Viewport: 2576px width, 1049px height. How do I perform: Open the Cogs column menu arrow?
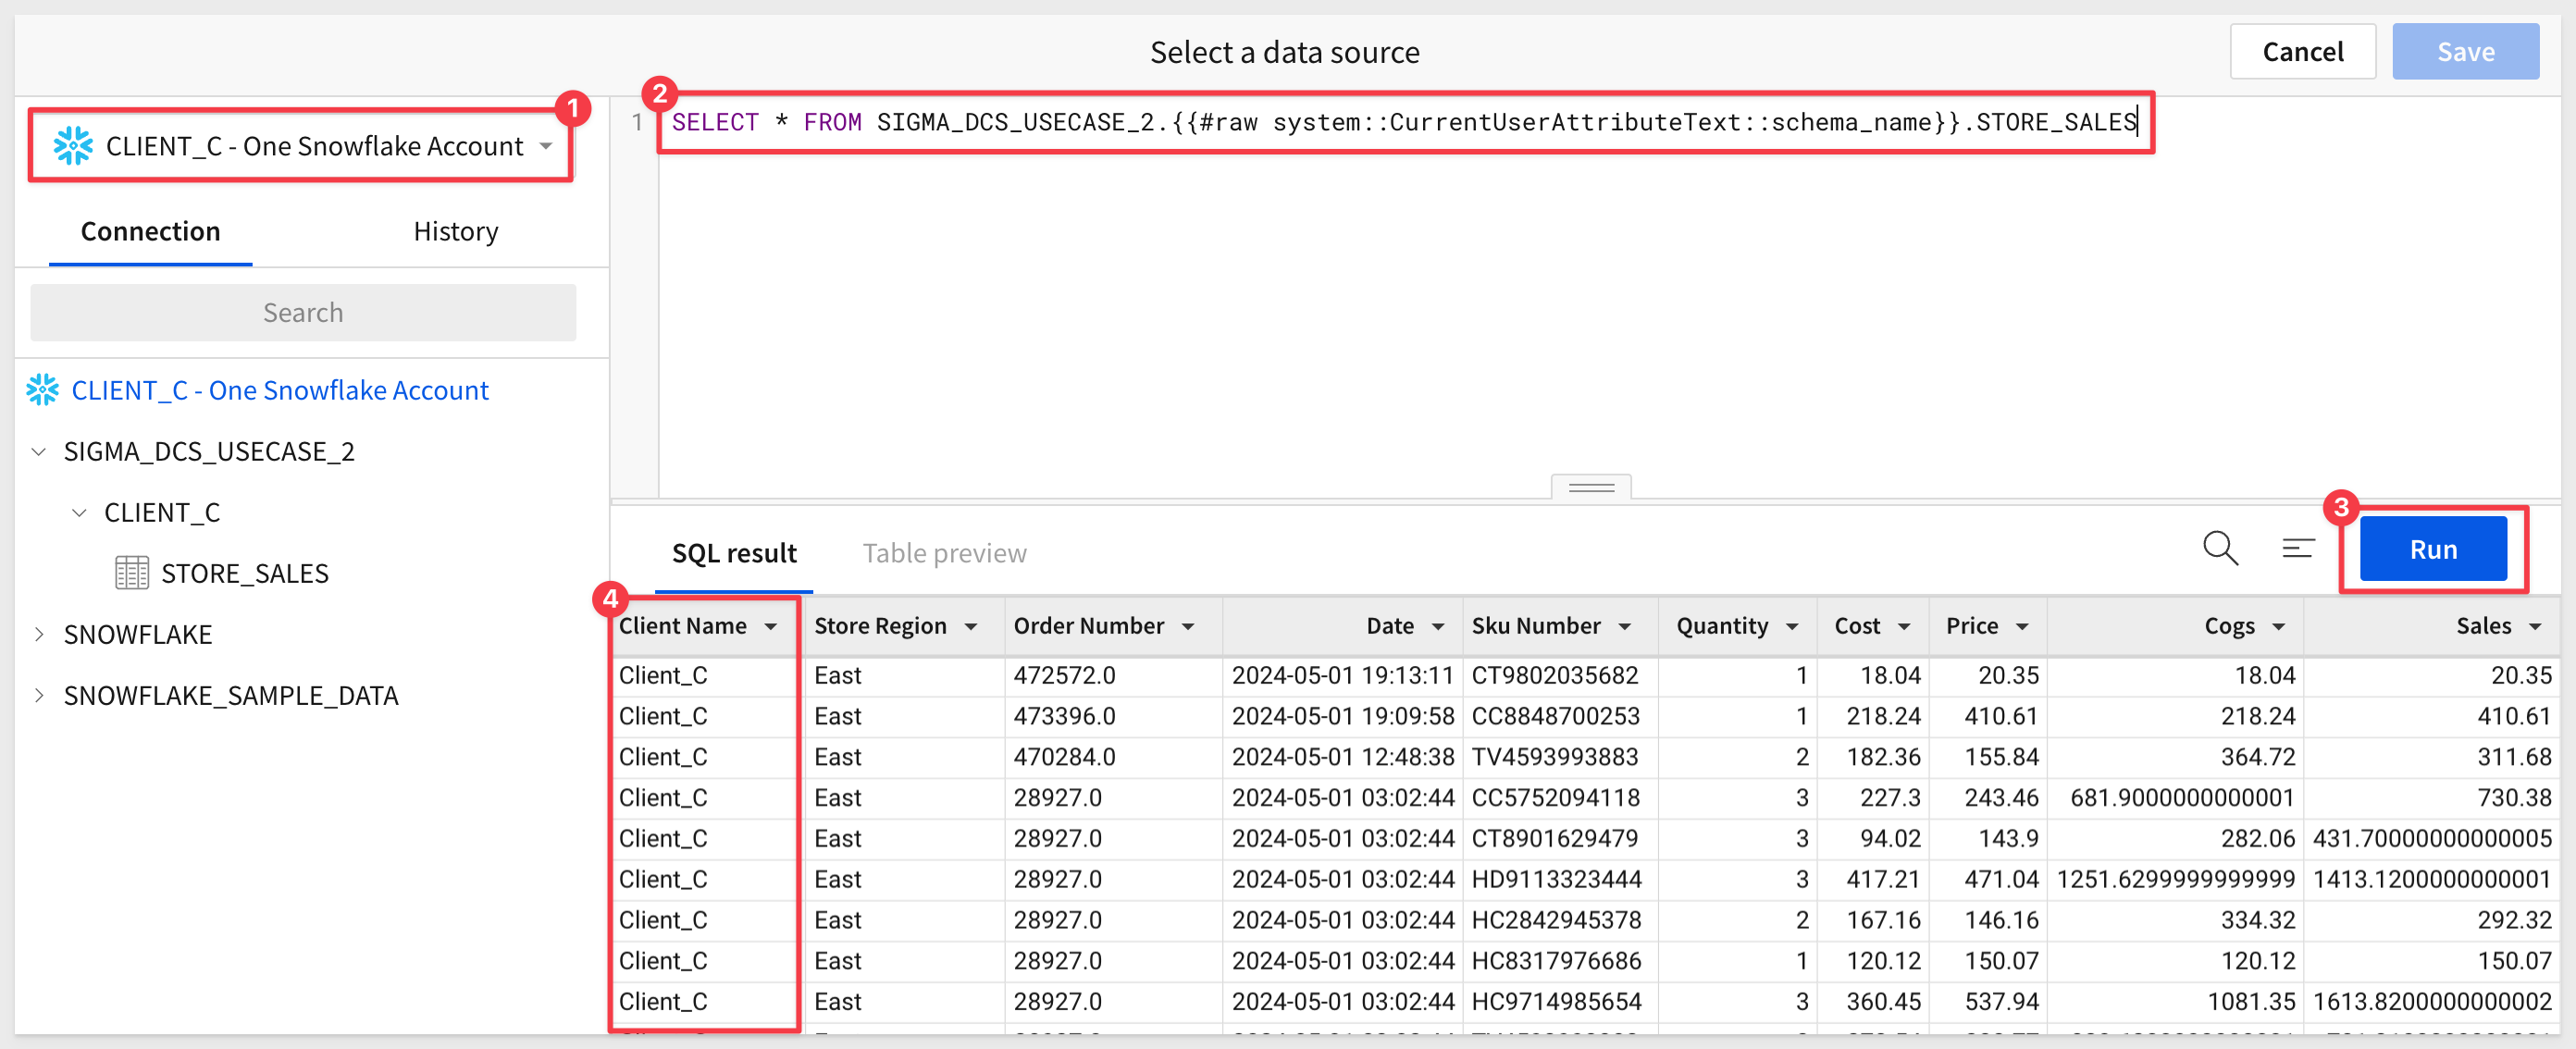tap(2279, 626)
